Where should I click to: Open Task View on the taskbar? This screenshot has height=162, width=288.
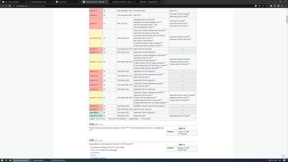point(6,160)
